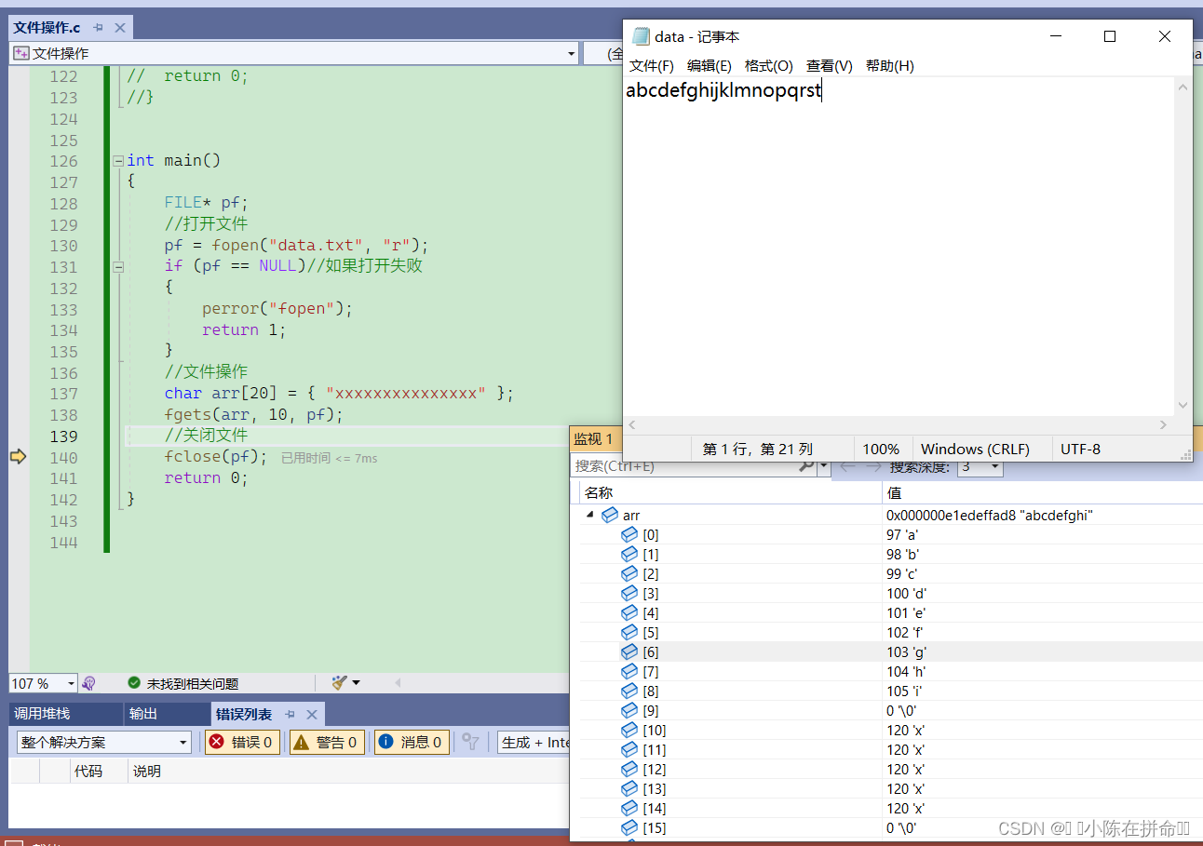The image size is (1203, 846).
Task: Collapse the main function outline at line 126
Action: (x=118, y=161)
